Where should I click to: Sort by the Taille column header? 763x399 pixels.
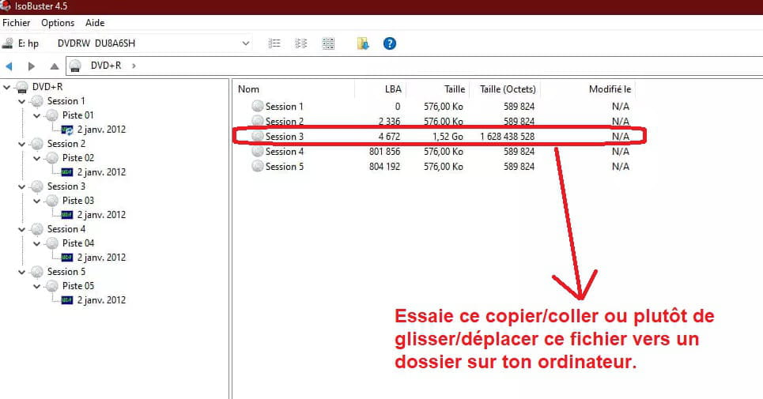(x=455, y=89)
